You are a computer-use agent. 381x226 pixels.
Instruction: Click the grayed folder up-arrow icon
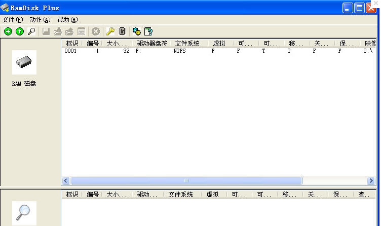point(69,31)
